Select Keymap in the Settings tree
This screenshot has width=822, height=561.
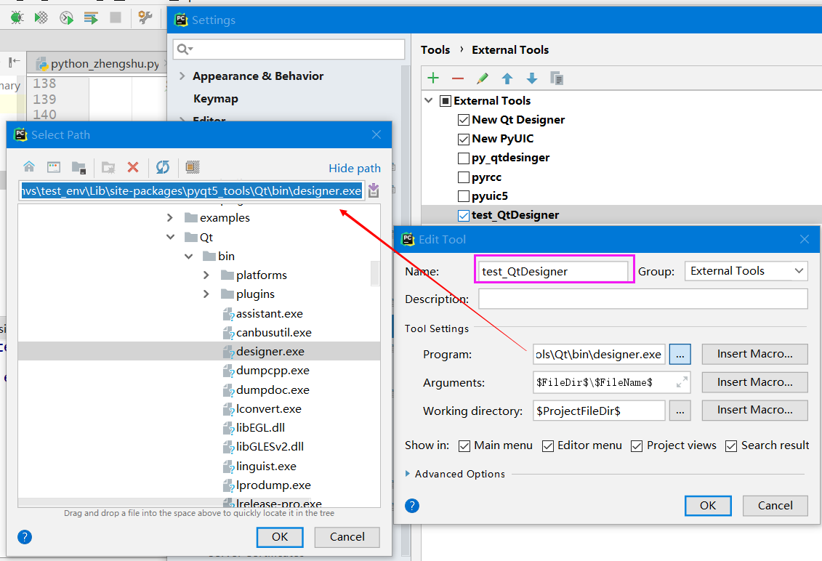tap(215, 99)
